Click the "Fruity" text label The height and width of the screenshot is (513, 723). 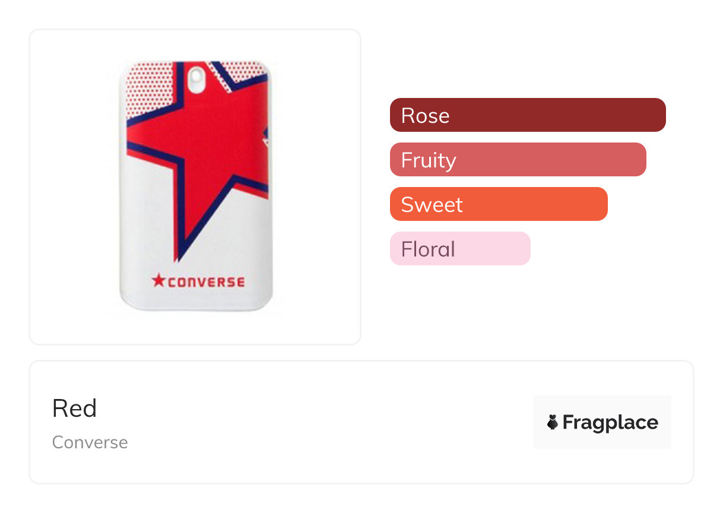428,160
